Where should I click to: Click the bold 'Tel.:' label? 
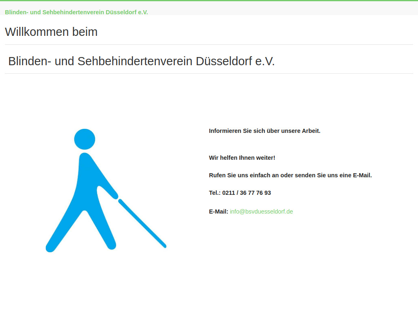[x=214, y=193]
